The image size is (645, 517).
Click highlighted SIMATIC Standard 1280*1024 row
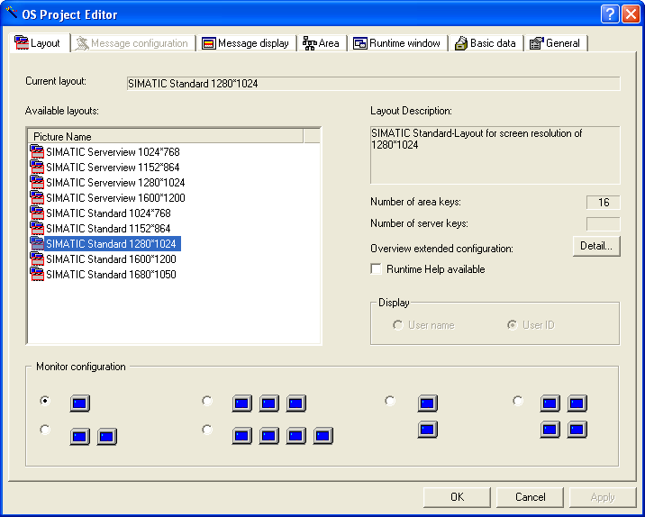click(x=112, y=243)
